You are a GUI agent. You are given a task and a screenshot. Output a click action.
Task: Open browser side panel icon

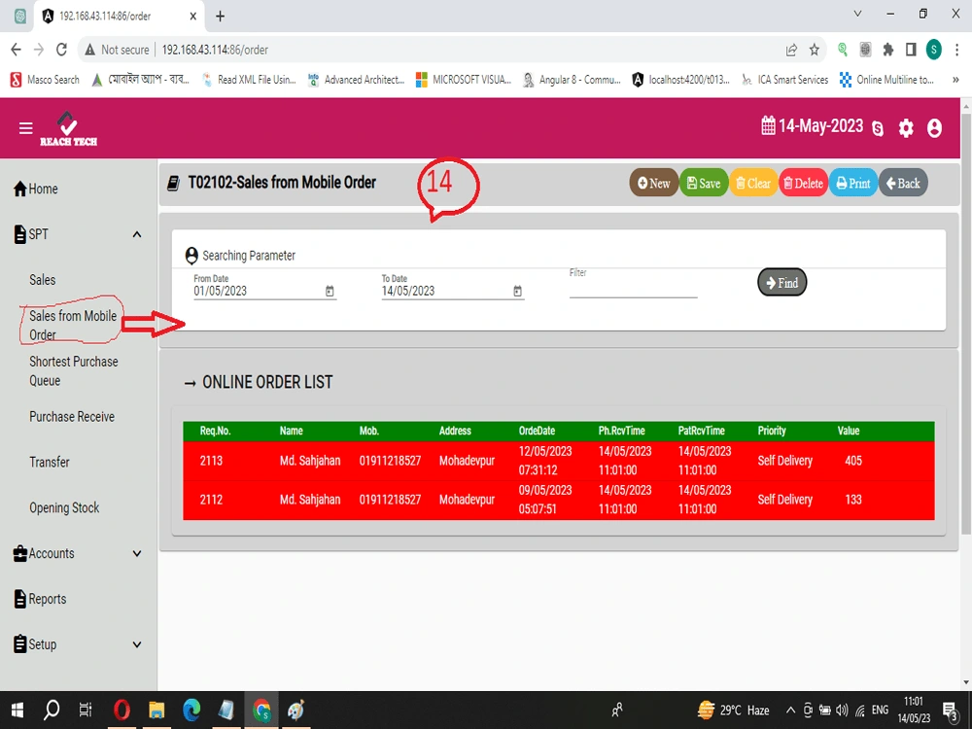(x=911, y=50)
